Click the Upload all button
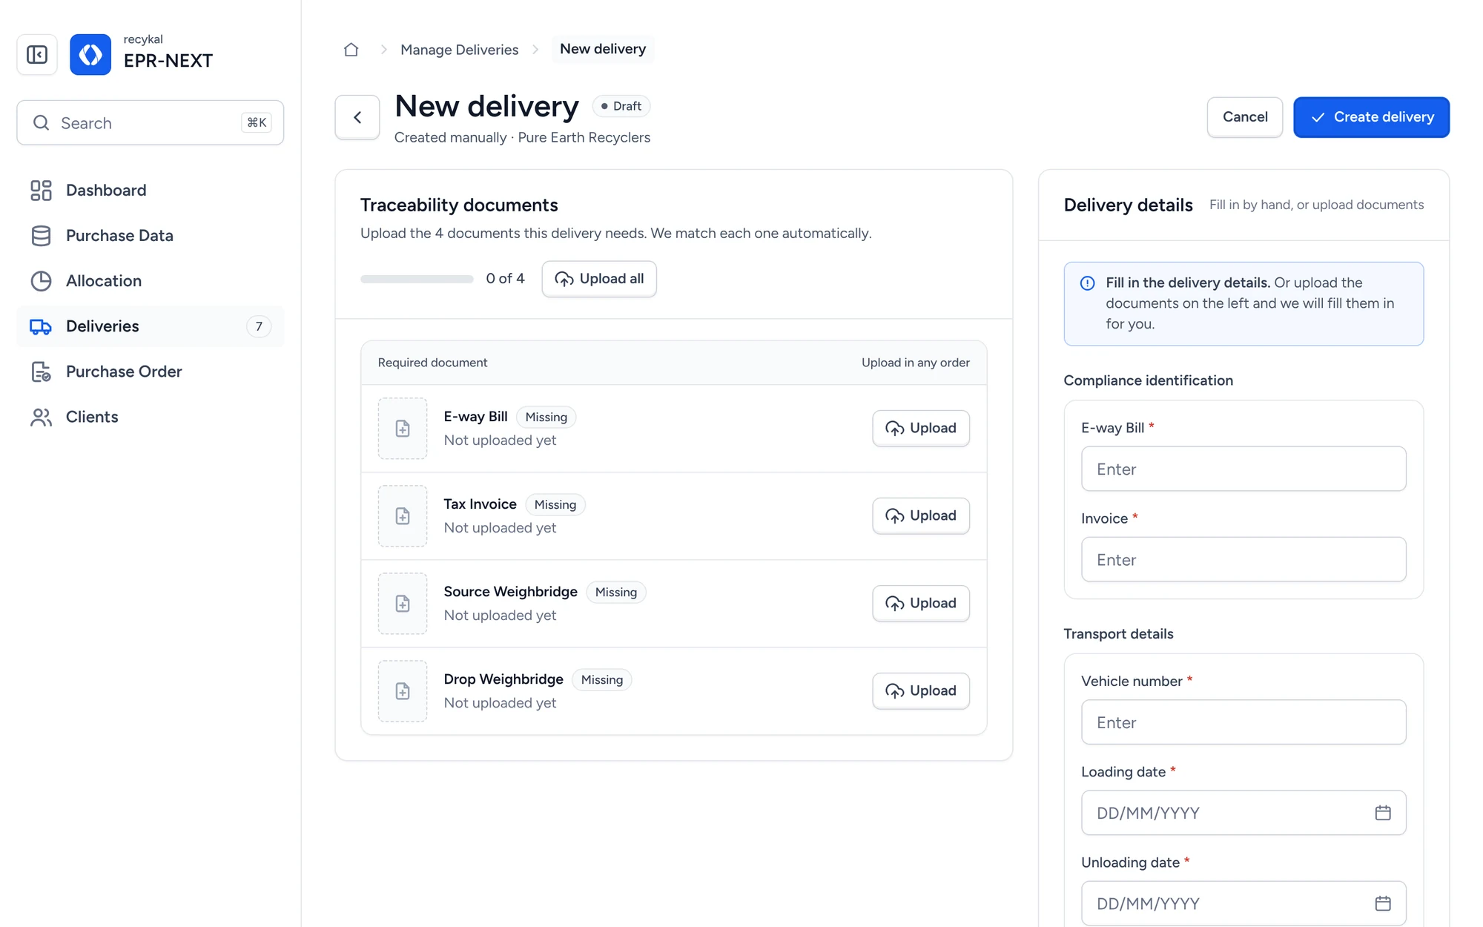This screenshot has width=1483, height=927. point(599,279)
